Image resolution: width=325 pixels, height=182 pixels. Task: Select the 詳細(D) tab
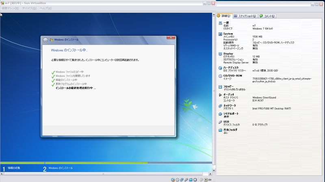(224, 16)
